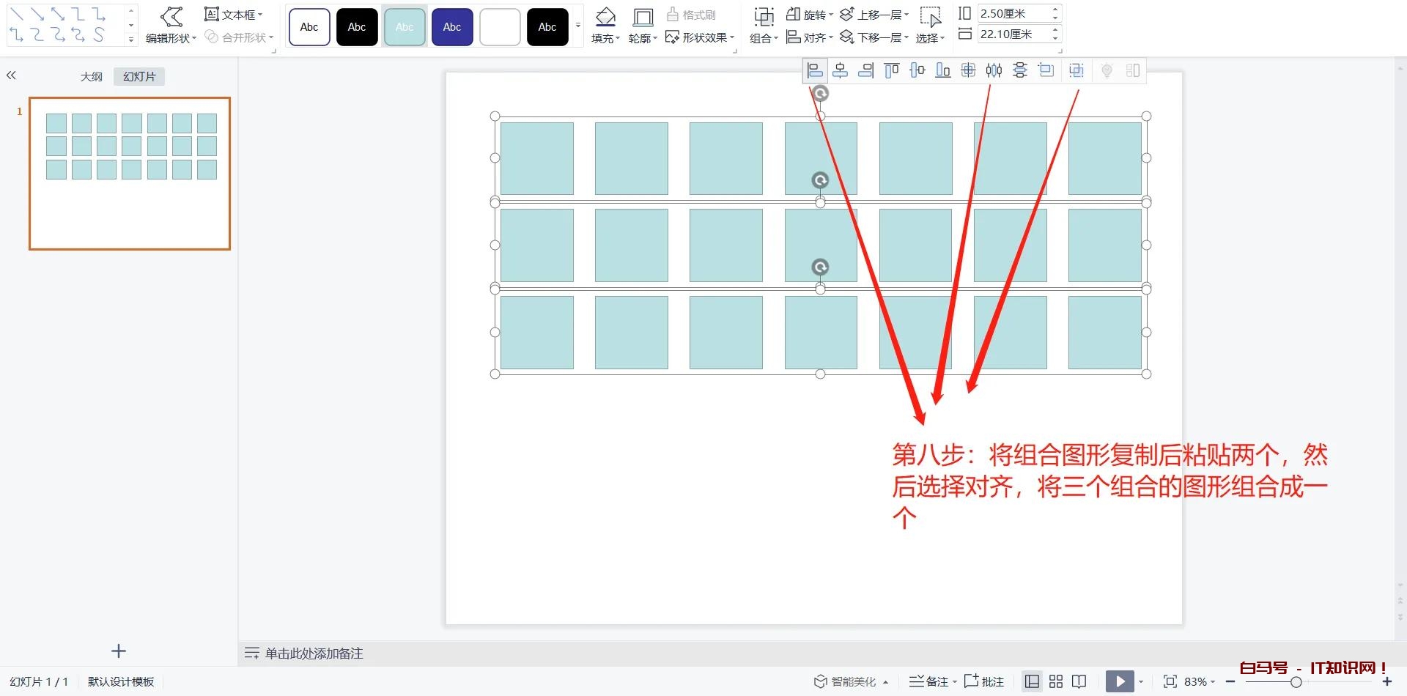Image resolution: width=1407 pixels, height=696 pixels.
Task: Switch to the 大纲 outline tab
Action: [x=92, y=77]
